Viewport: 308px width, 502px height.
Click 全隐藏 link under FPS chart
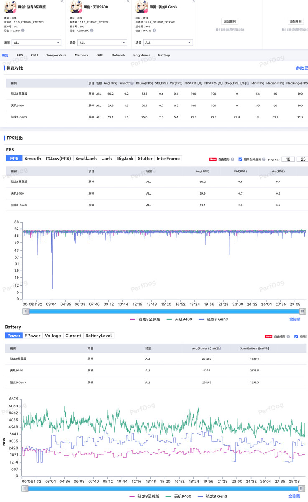295,319
